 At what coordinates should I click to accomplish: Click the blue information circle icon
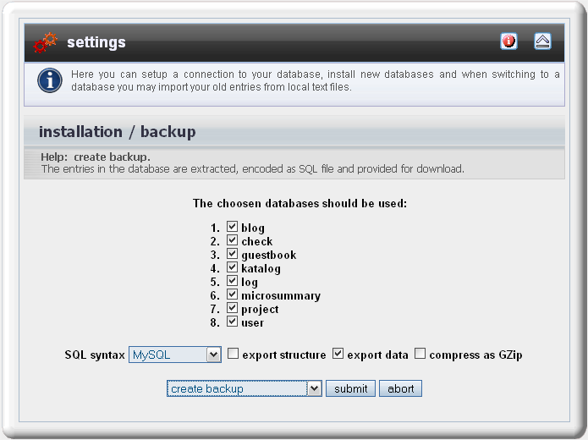click(50, 80)
